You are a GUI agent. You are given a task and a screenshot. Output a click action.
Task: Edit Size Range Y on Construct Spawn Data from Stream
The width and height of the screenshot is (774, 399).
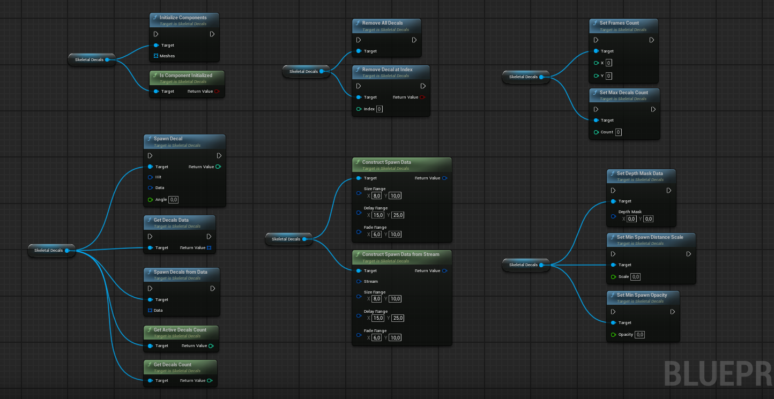pyautogui.click(x=396, y=299)
